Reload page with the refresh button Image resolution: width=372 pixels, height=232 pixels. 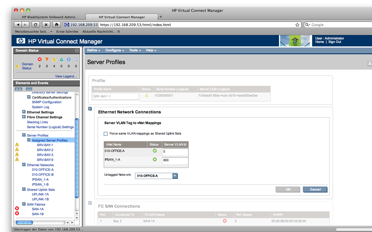(35, 25)
